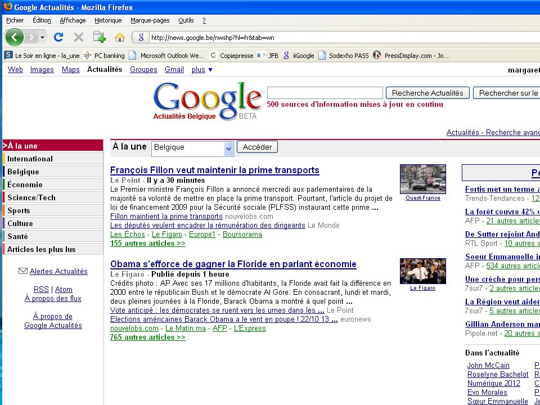The width and height of the screenshot is (540, 405).
Task: Click the Stop loading X icon
Action: [x=79, y=37]
